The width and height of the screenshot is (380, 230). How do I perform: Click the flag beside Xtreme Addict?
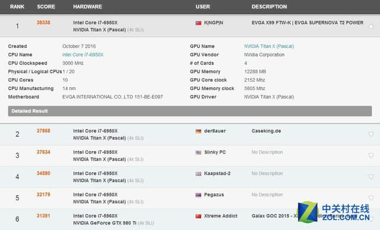coord(198,216)
